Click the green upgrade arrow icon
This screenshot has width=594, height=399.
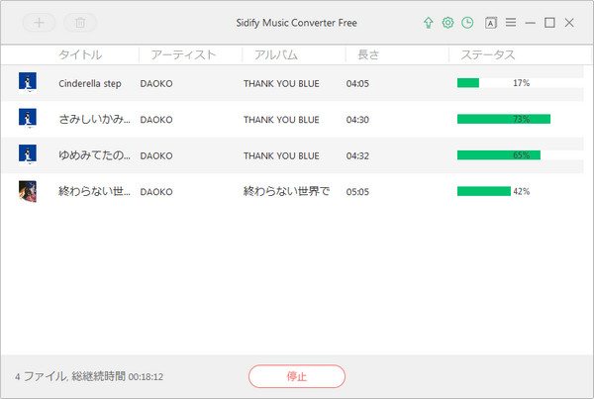coord(428,23)
